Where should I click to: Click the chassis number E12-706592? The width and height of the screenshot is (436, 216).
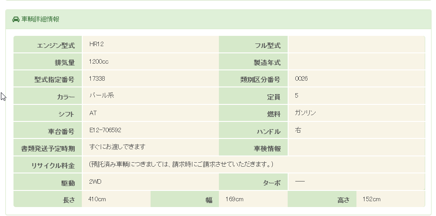[105, 130]
